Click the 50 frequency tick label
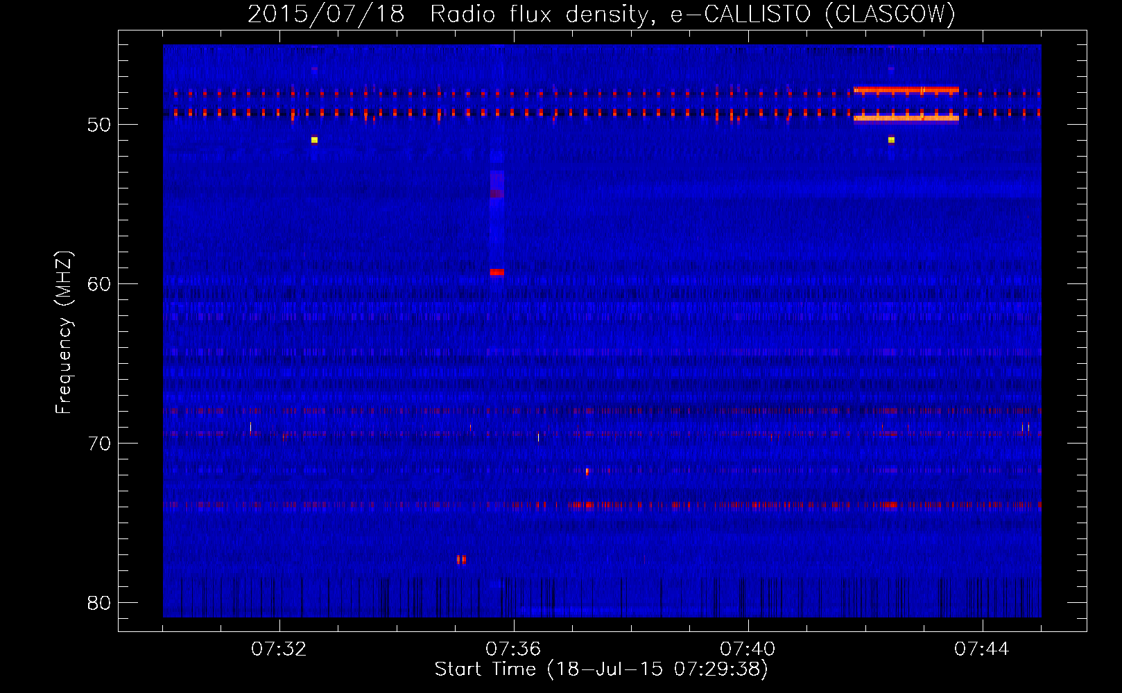Screen dimensions: 1122x693 coord(99,125)
